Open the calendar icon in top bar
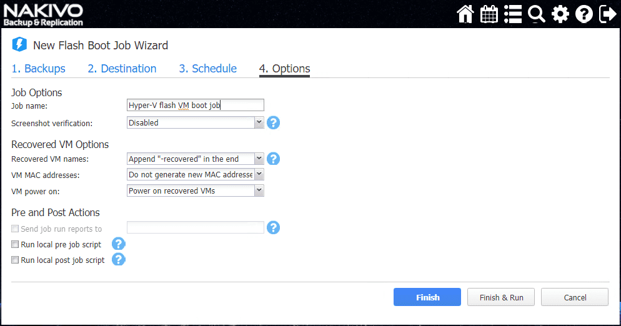This screenshot has width=621, height=326. tap(489, 14)
